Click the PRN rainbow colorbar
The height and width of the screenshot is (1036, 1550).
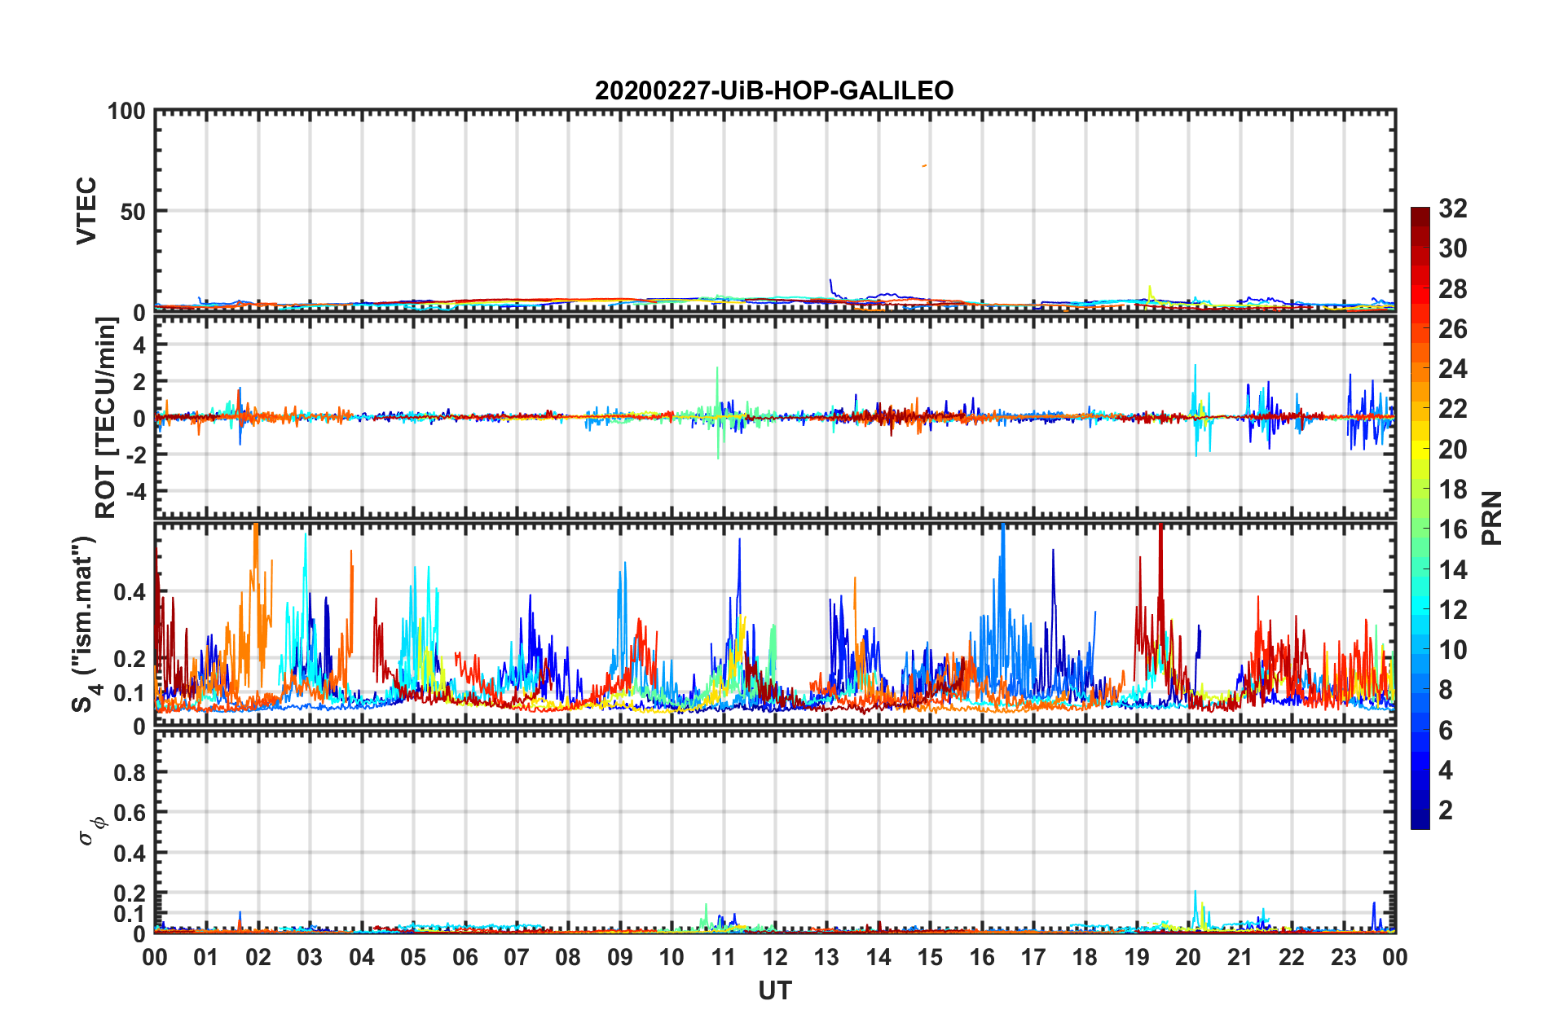click(x=1420, y=518)
